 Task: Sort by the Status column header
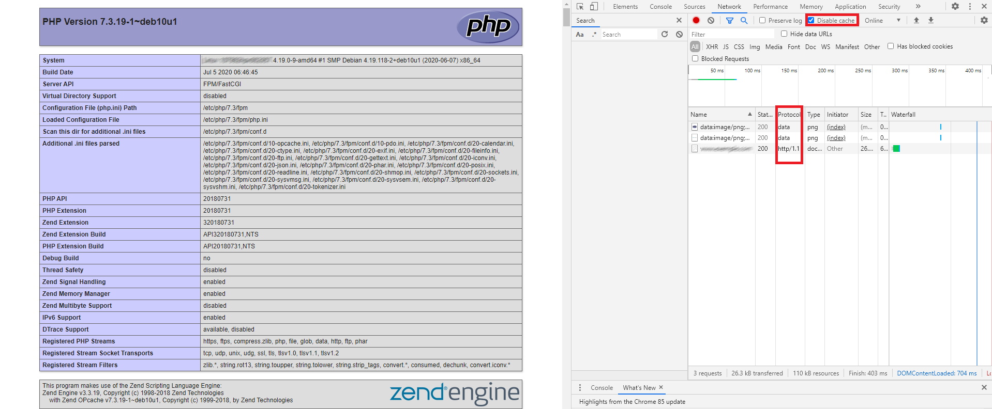[765, 115]
